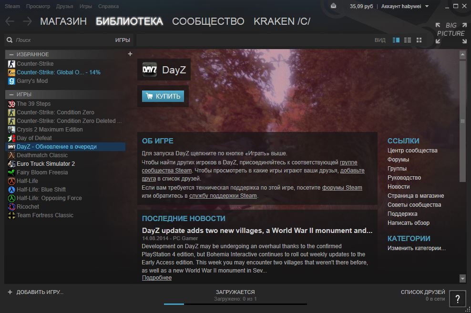Image resolution: width=471 pixels, height=313 pixels.
Task: Click the search magnifier icon
Action: [10, 40]
